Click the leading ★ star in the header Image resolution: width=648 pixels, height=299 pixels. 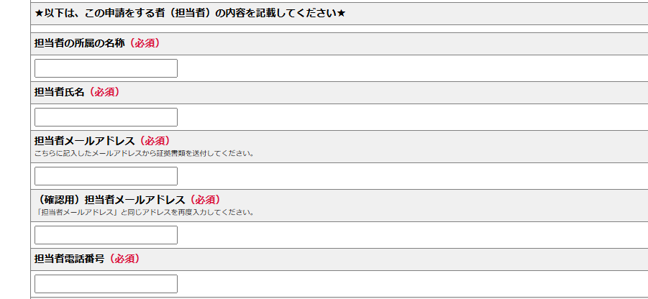coord(39,14)
